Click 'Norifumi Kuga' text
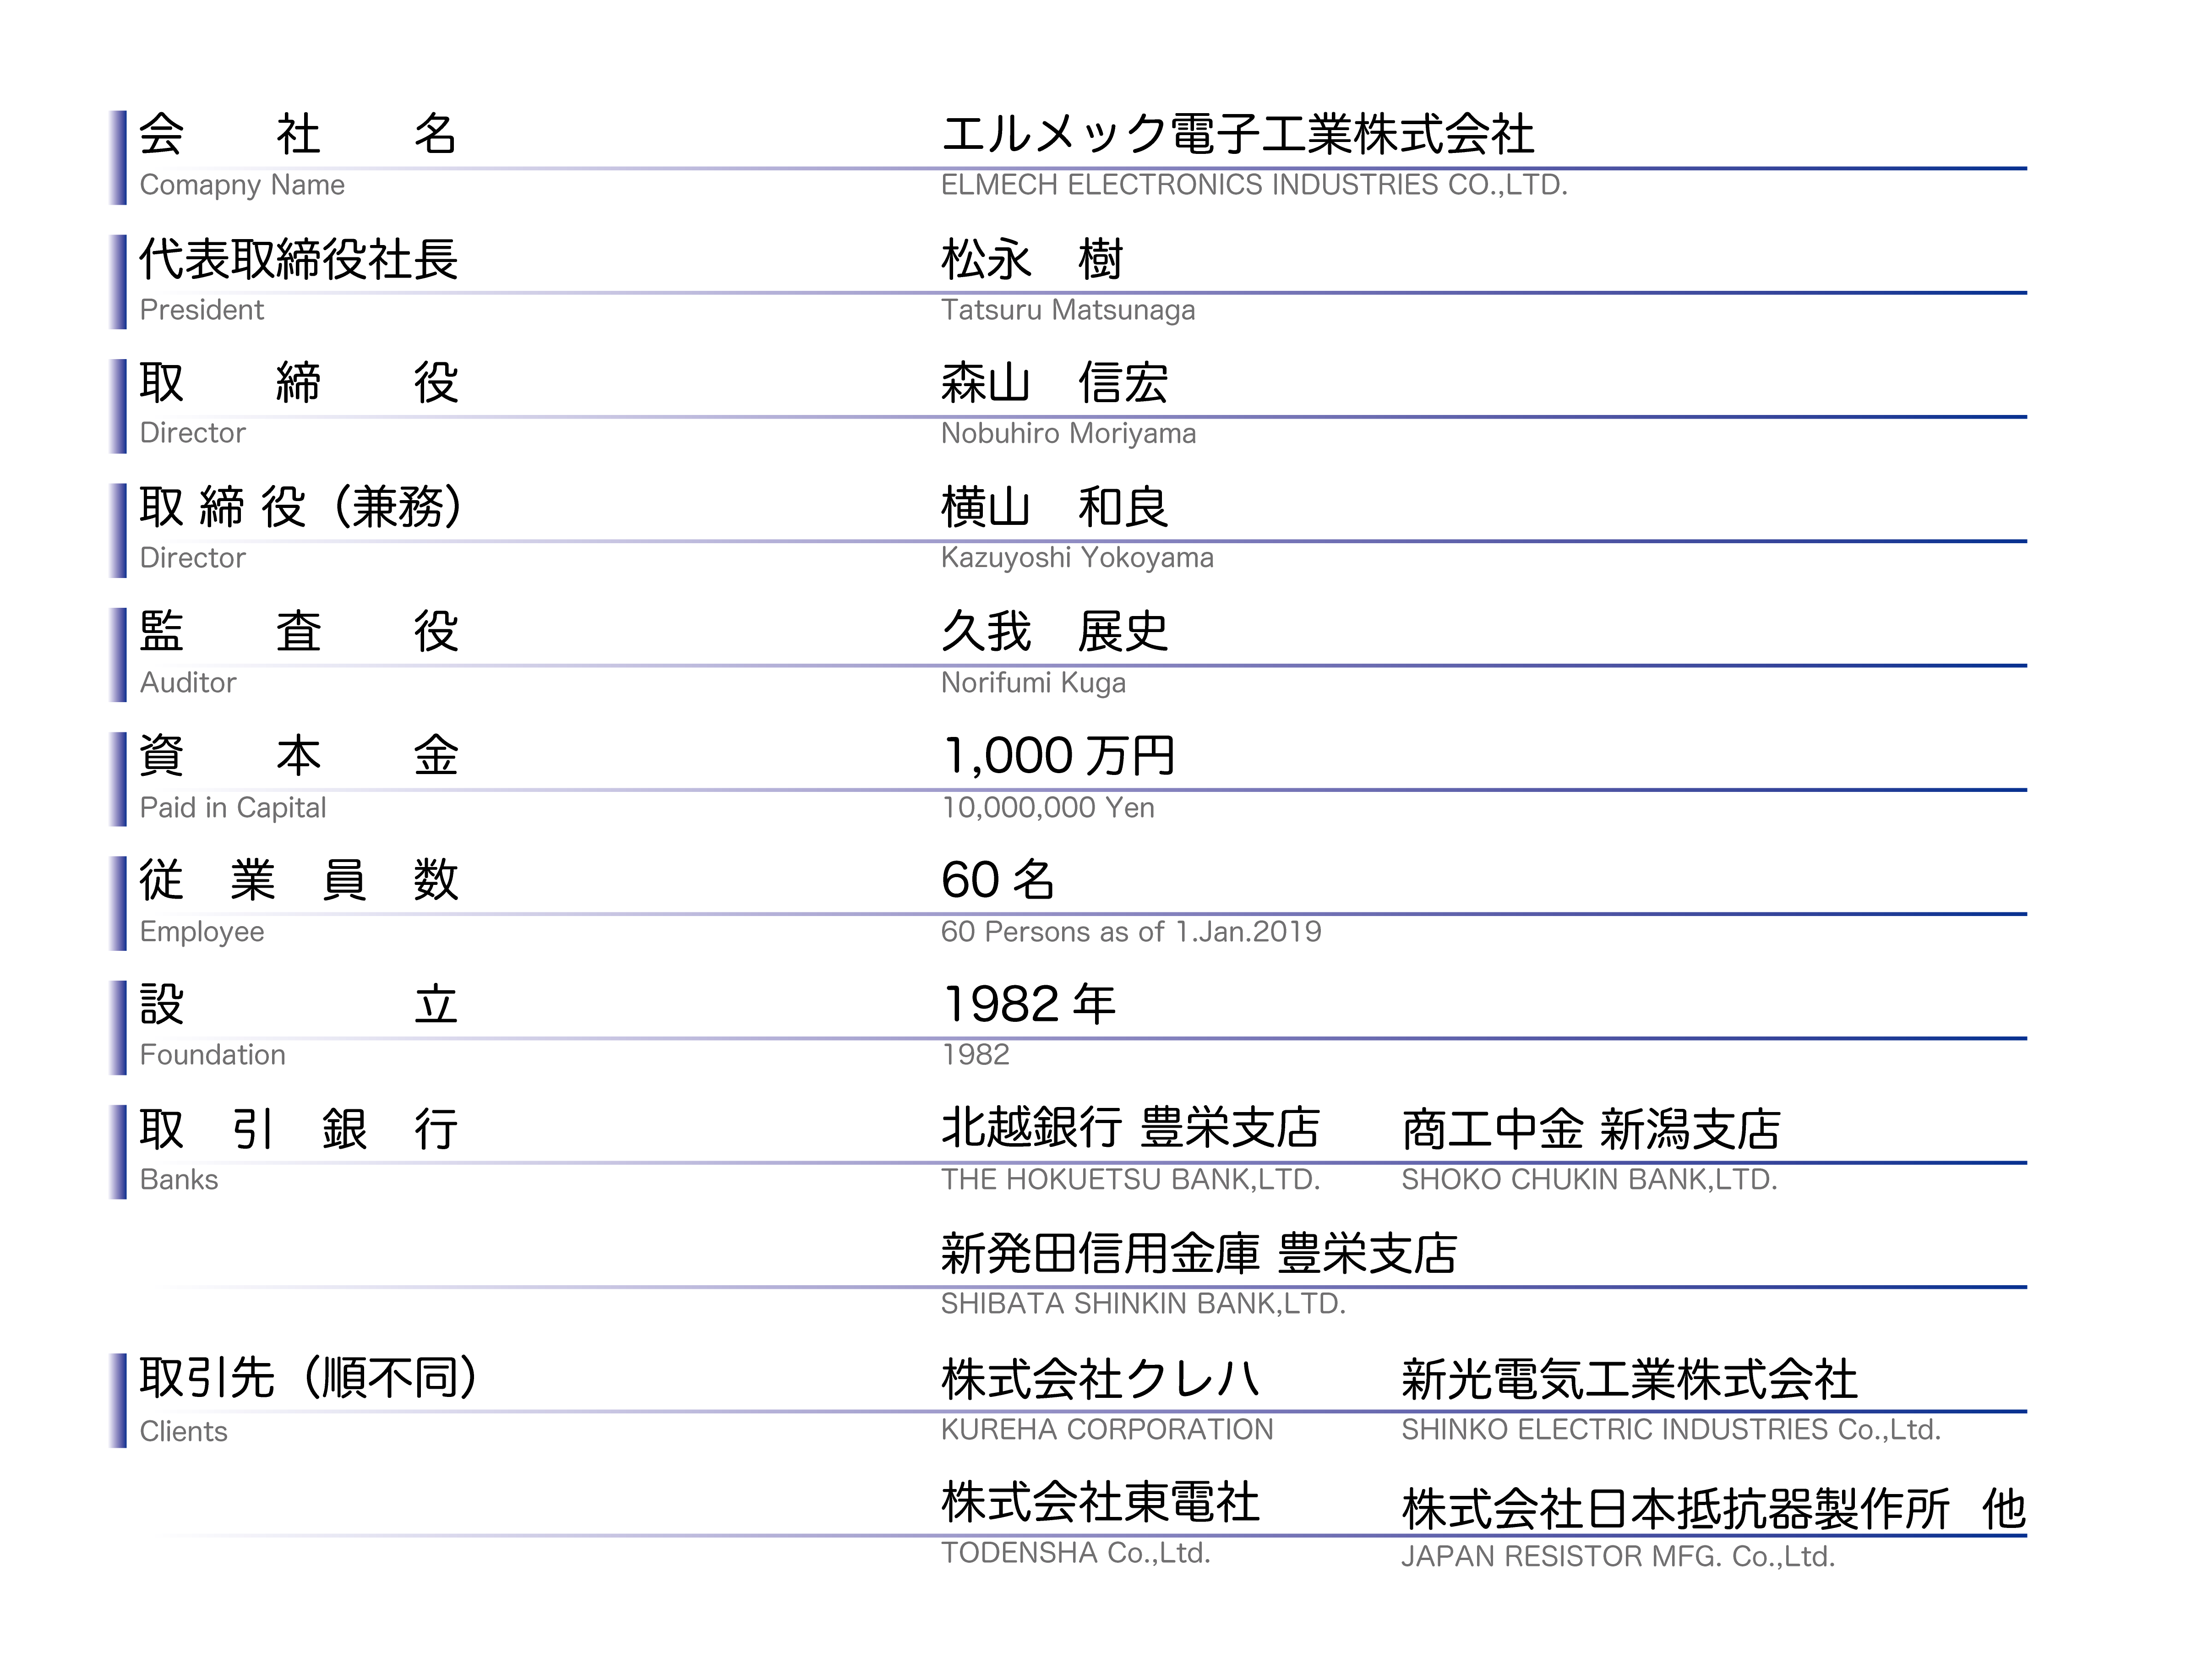The image size is (2197, 1680). pos(1033,683)
